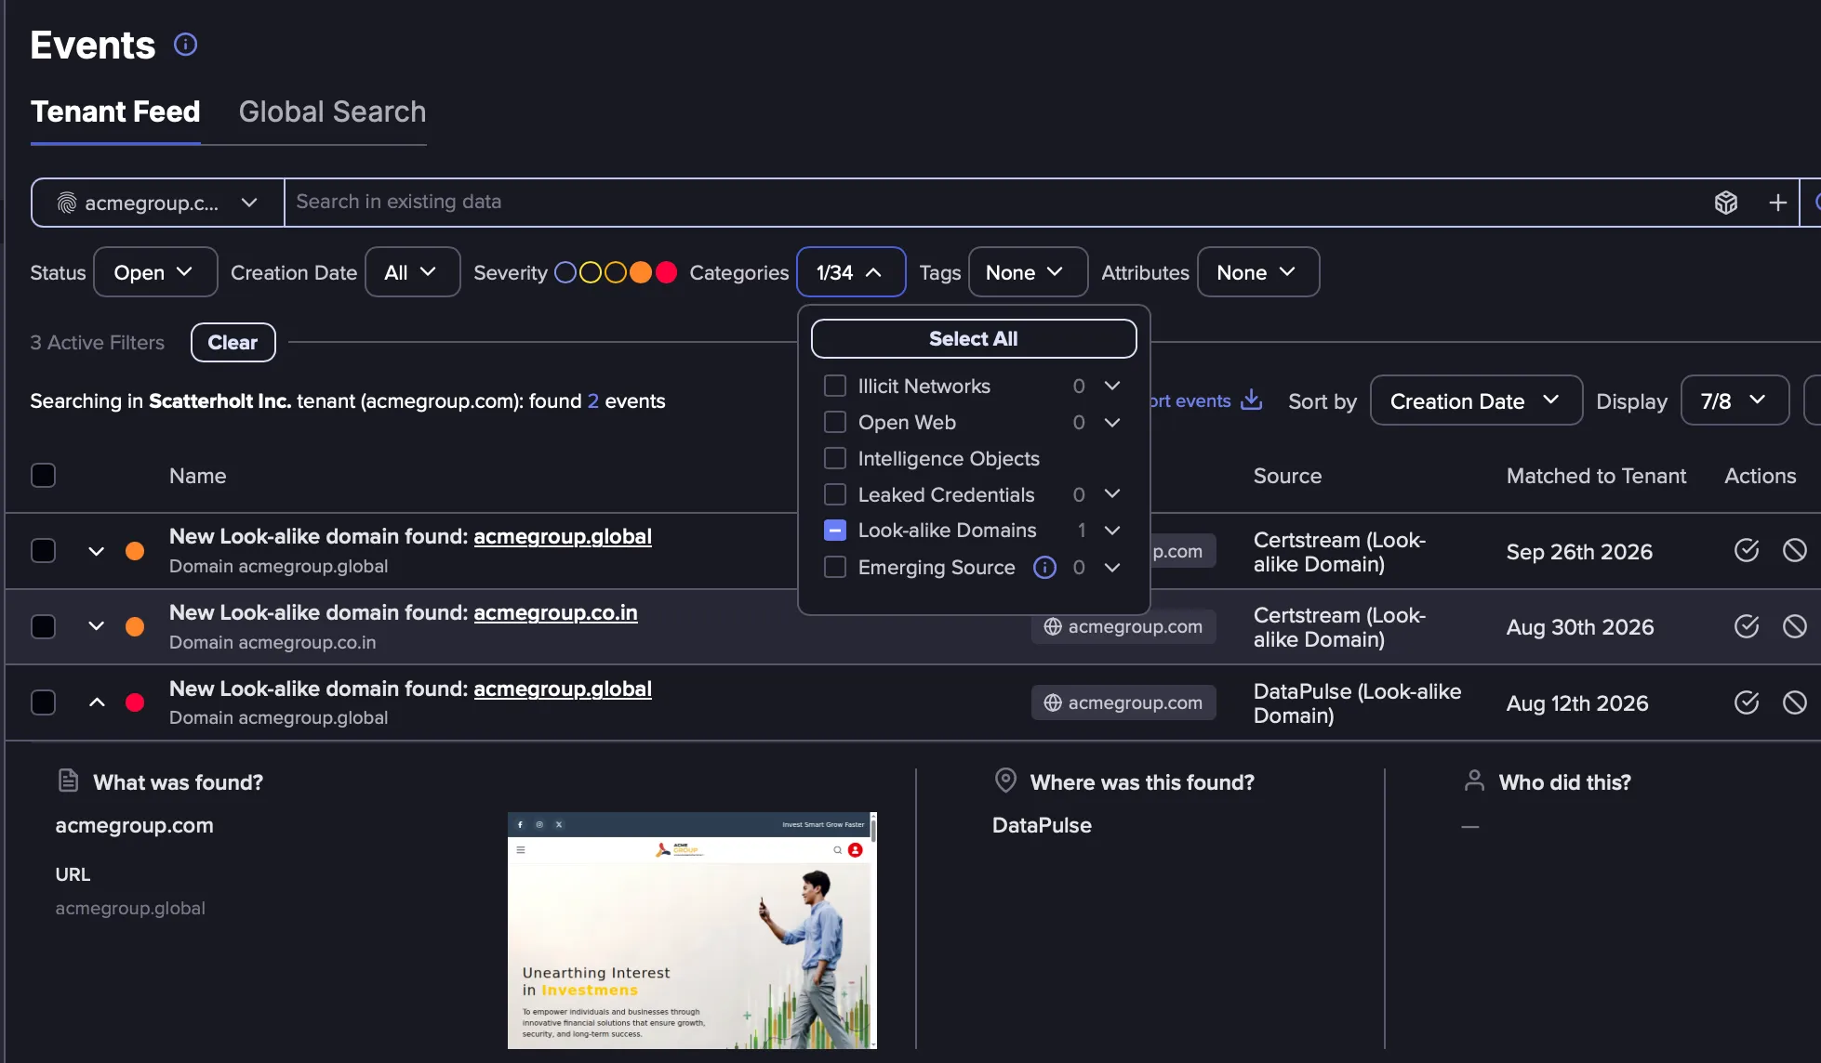This screenshot has width=1821, height=1063.
Task: Expand the Look-alike Domains subcategories
Action: click(1112, 531)
